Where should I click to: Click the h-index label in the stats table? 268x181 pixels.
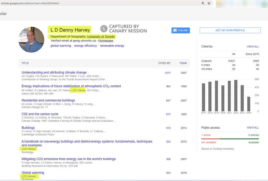tap(206, 65)
